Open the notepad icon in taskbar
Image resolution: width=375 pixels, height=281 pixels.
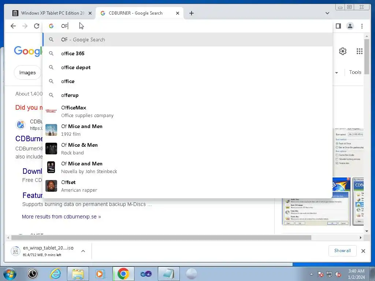point(168,274)
